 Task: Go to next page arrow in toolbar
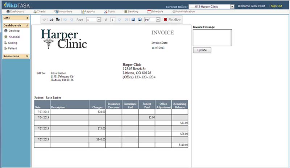(120, 20)
